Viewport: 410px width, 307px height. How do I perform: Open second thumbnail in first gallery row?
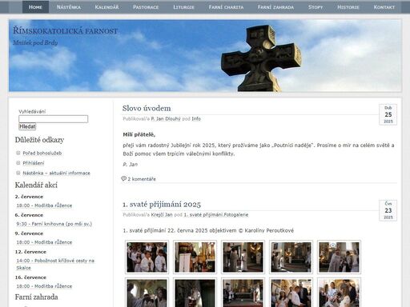point(195,257)
